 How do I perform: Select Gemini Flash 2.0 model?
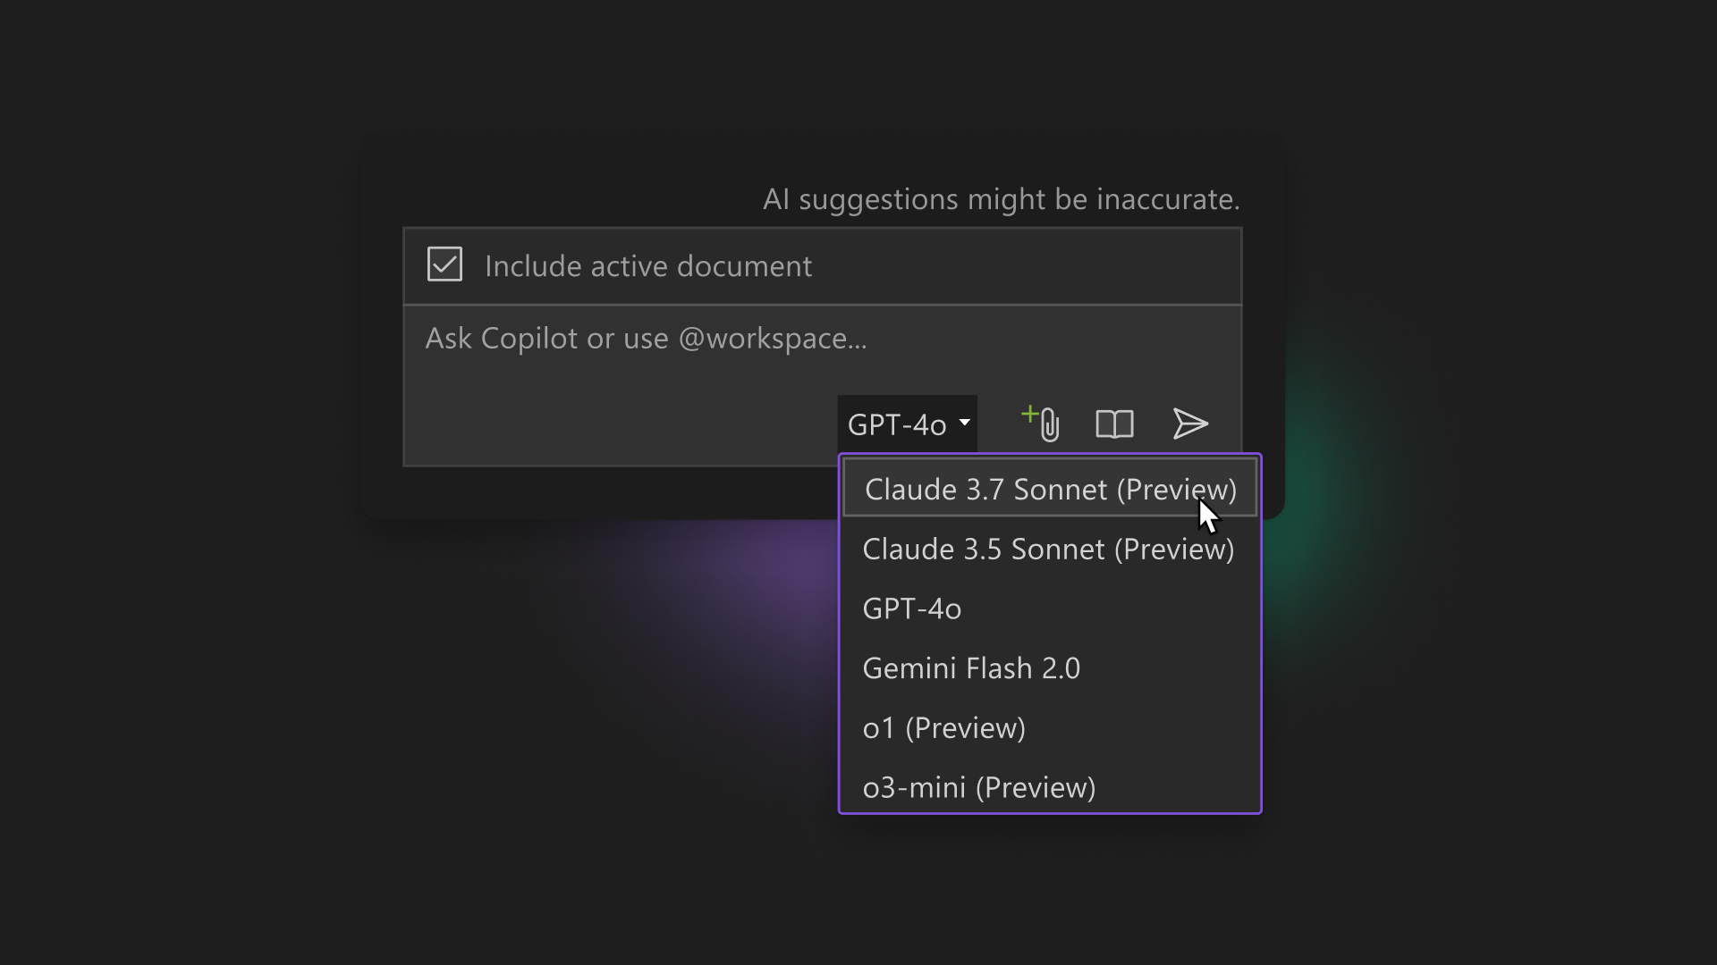[971, 668]
